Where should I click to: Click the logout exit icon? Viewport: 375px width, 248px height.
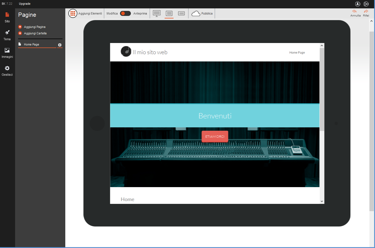[x=366, y=4]
